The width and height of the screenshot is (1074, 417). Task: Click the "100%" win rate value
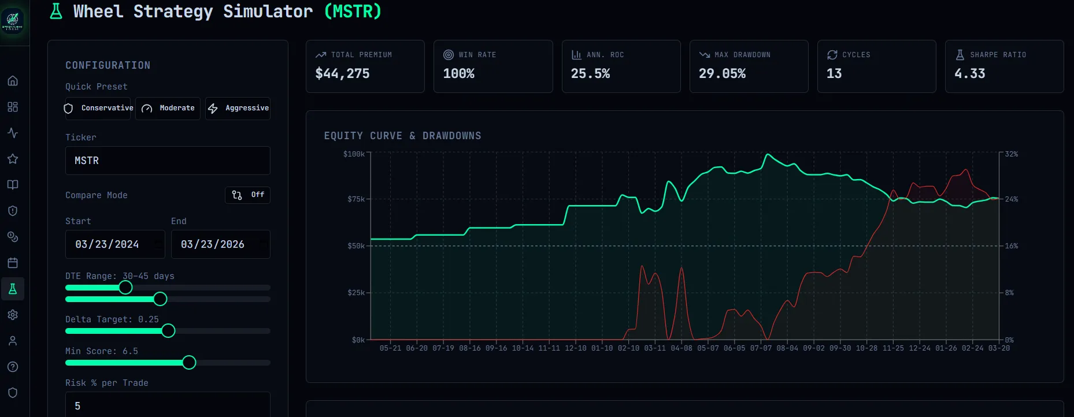(459, 74)
